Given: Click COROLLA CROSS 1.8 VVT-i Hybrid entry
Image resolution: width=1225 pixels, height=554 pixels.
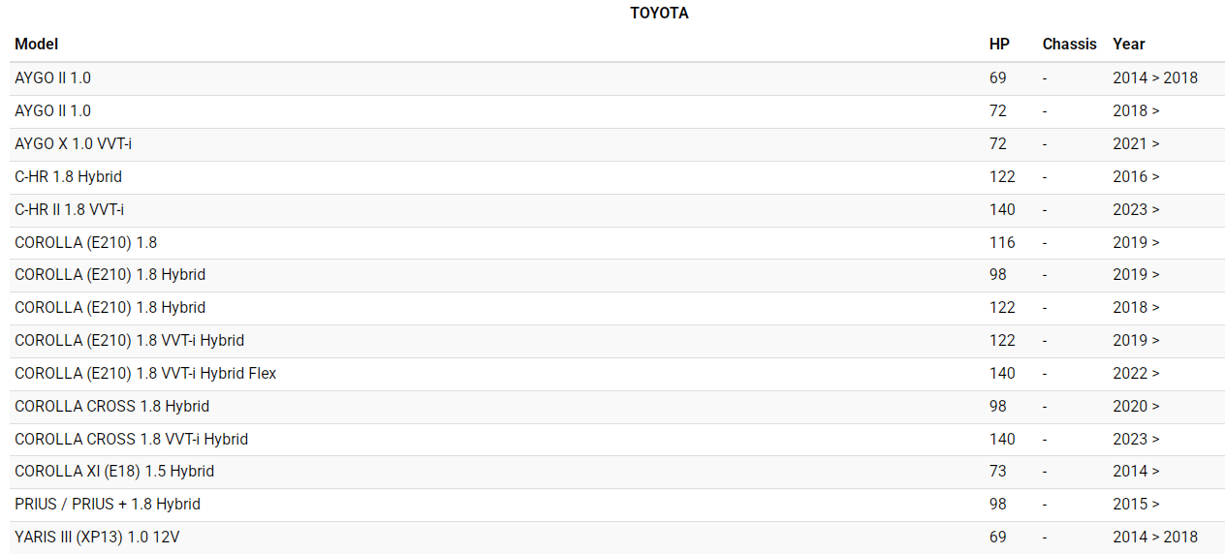Looking at the screenshot, I should (617, 440).
